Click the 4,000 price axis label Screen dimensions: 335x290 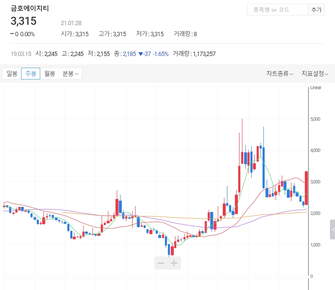tap(315, 150)
